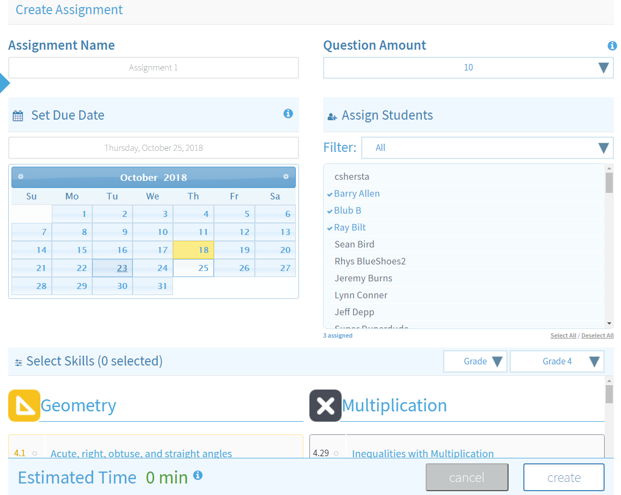Uncheck student Ray Bilt
Image resolution: width=621 pixels, height=495 pixels.
pyautogui.click(x=350, y=227)
